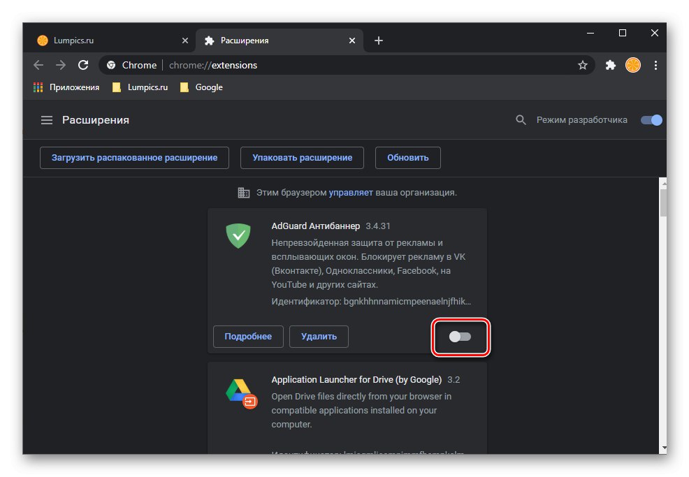Bookmark this page with the star icon
Screen dimensions: 689x477
tap(583, 65)
